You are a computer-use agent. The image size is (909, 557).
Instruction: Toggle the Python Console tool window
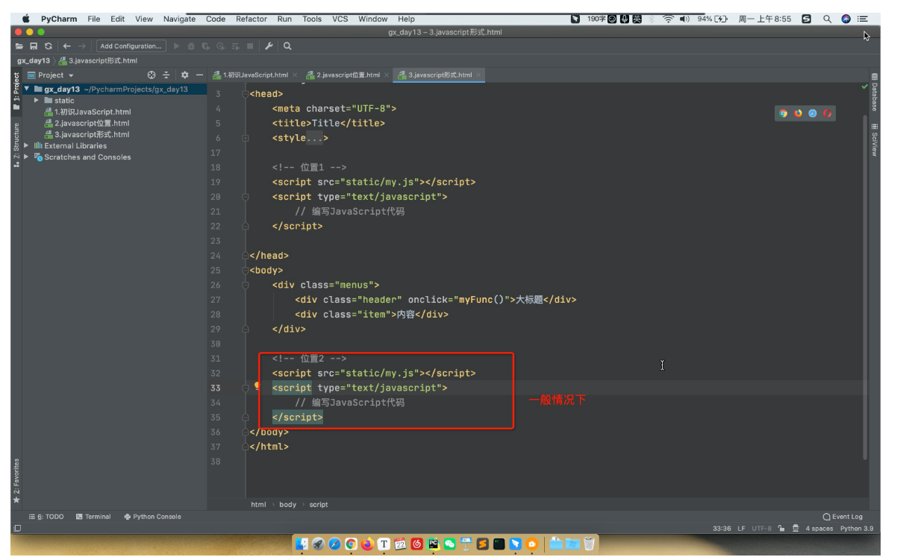tap(152, 517)
